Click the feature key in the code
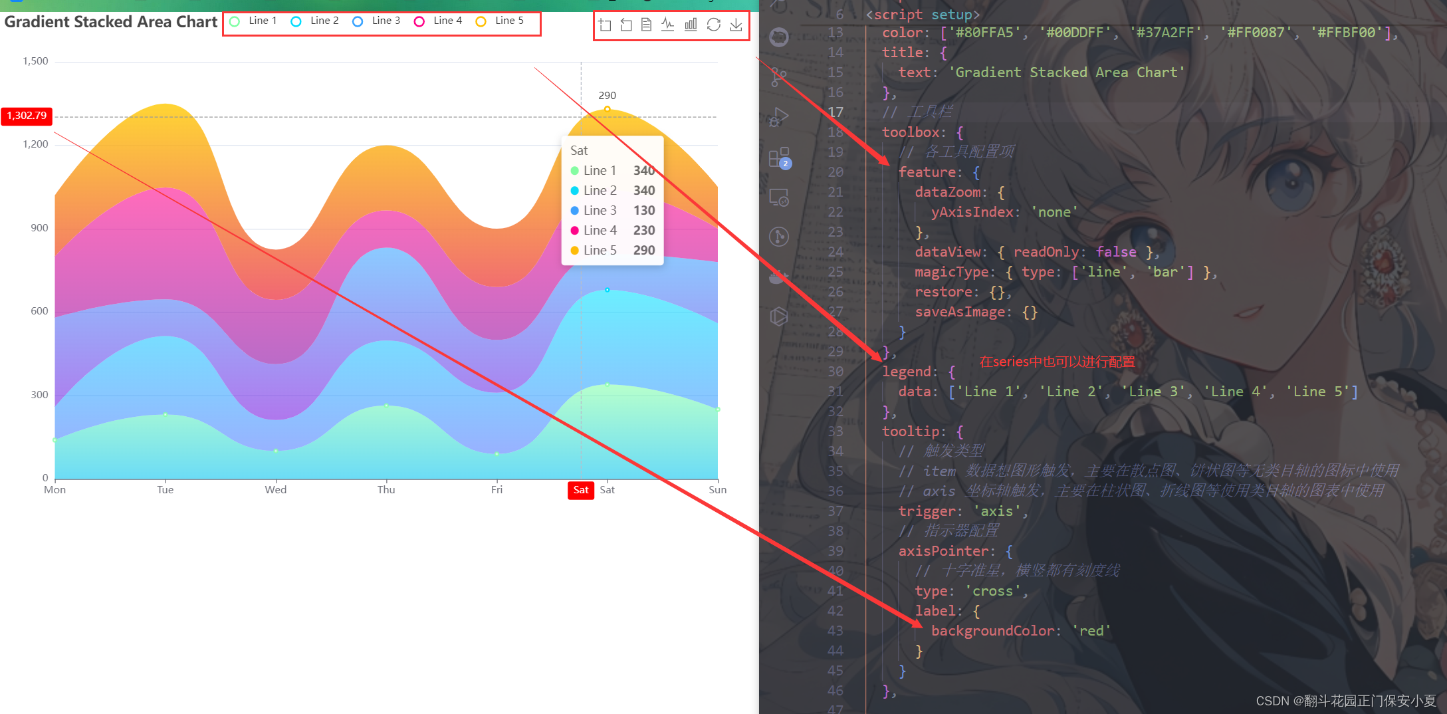 coord(927,172)
